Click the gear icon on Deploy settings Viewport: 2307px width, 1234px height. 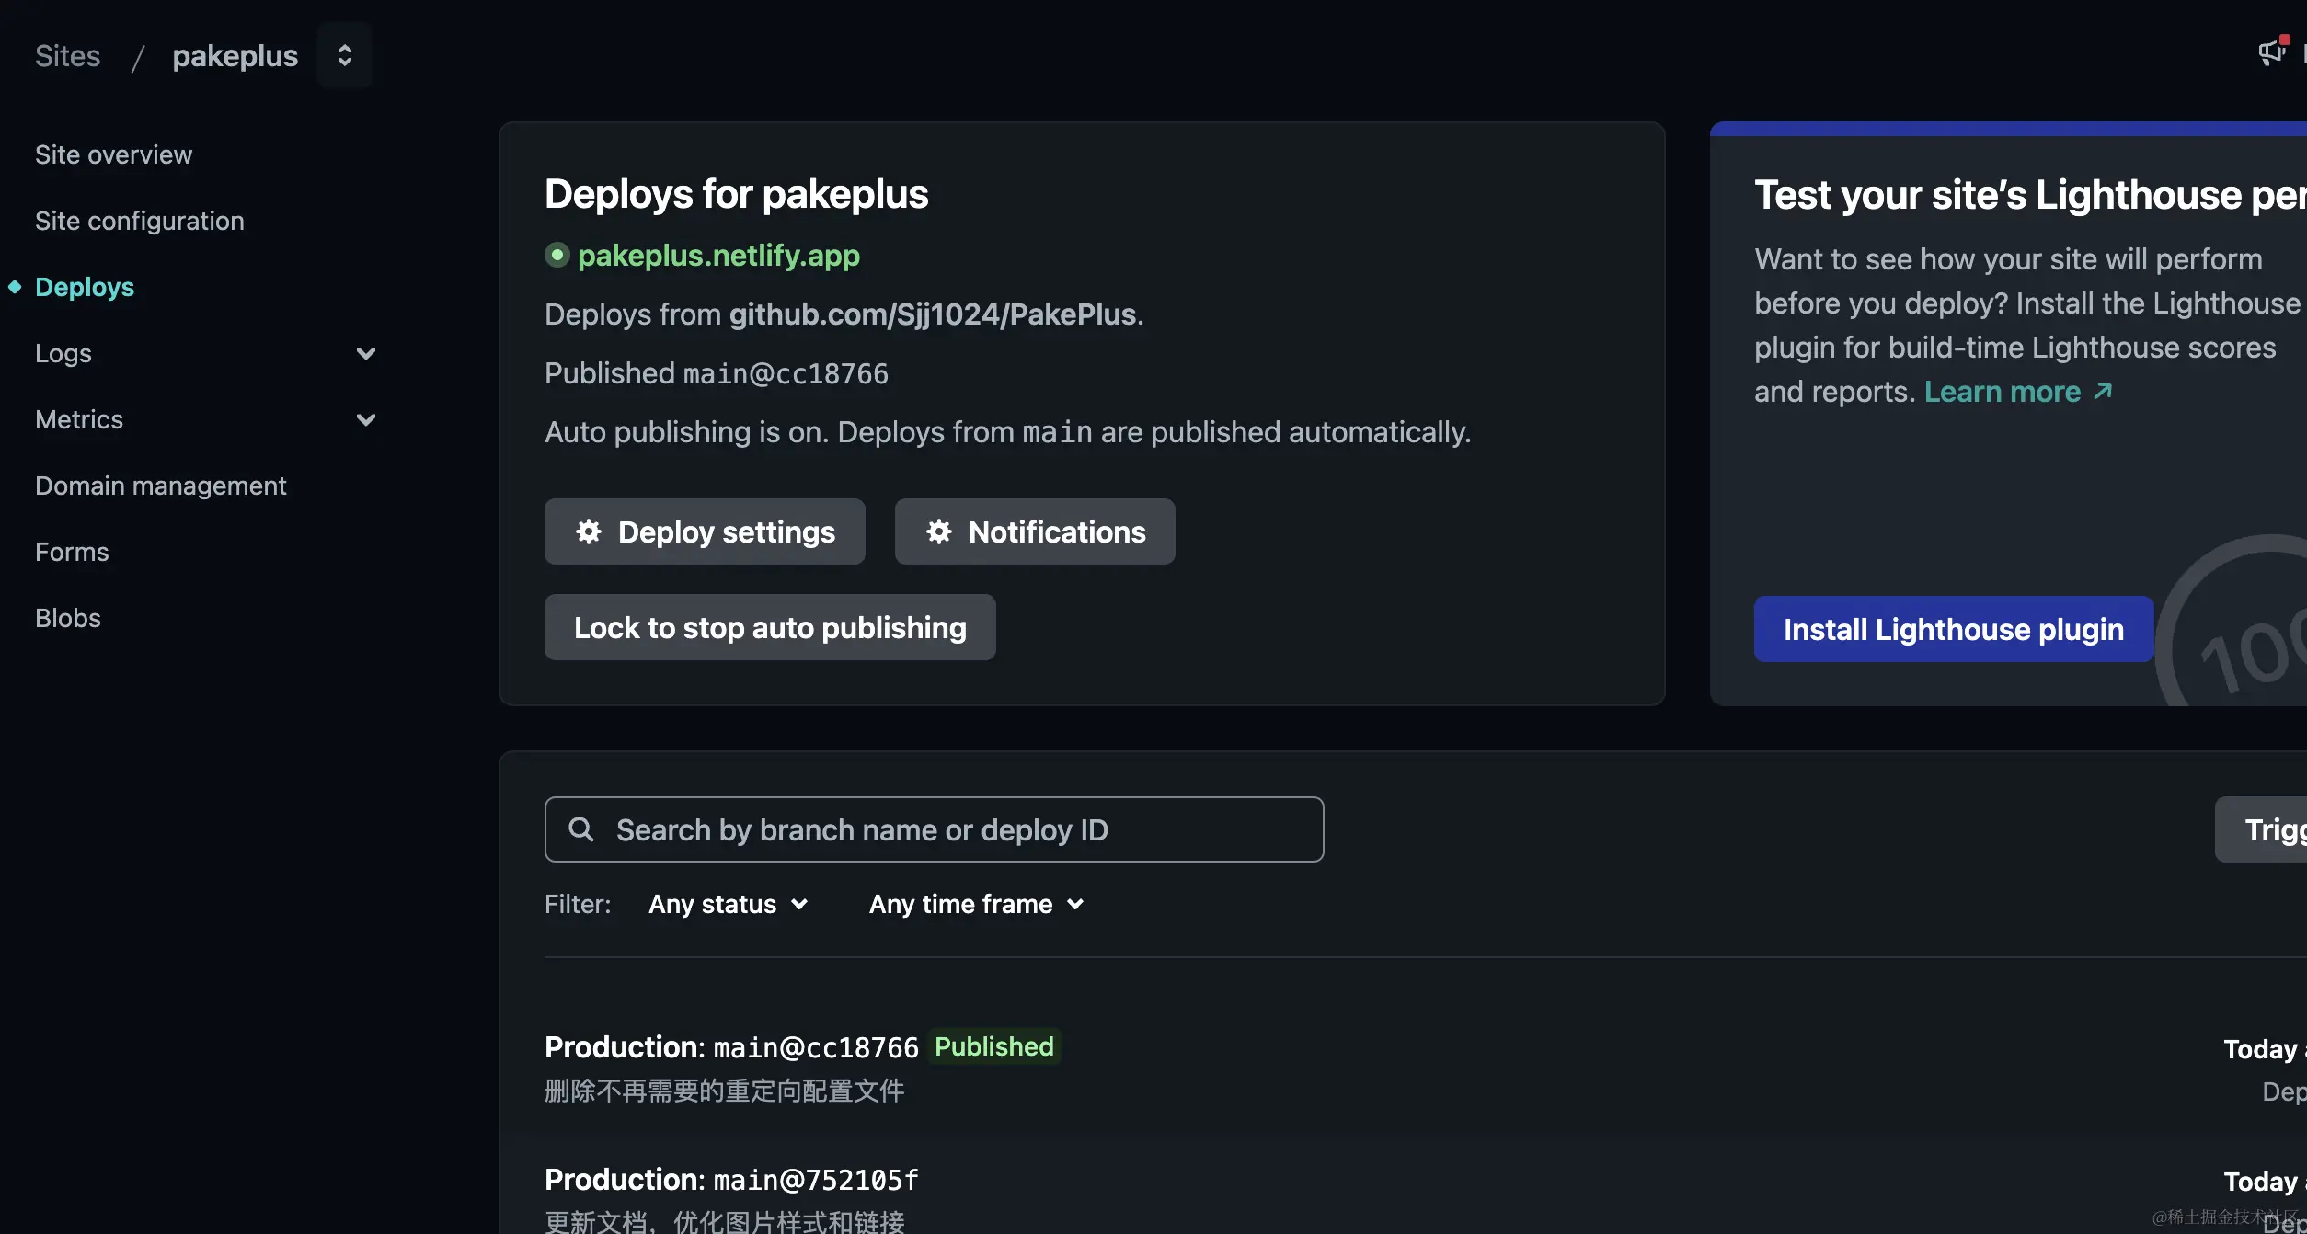[588, 531]
